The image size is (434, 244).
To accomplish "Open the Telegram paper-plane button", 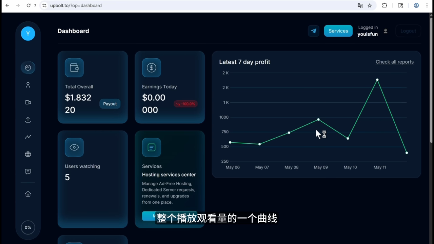I will click(314, 31).
